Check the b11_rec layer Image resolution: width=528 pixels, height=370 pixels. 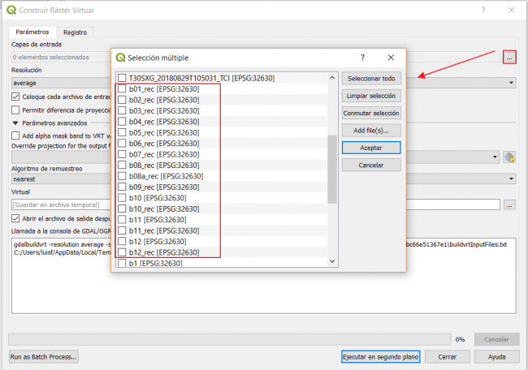click(122, 230)
